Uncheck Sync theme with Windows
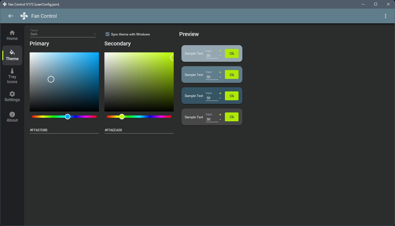Viewport: 395px width, 226px height. [x=107, y=34]
